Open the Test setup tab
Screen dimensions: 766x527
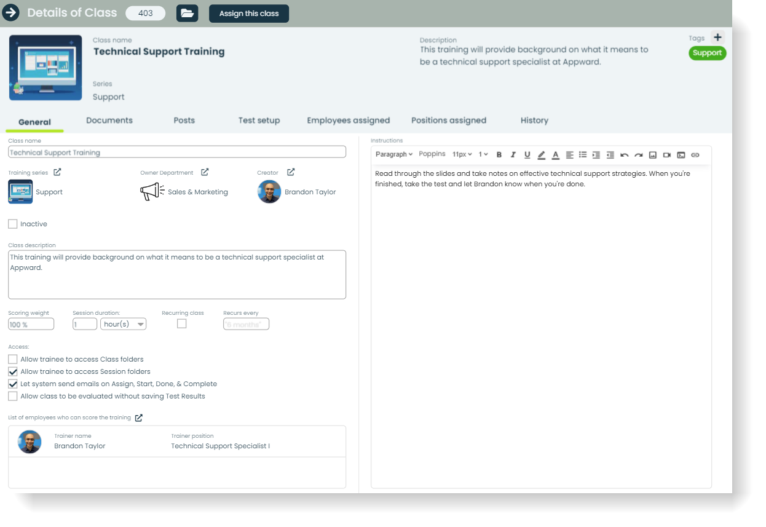(259, 121)
